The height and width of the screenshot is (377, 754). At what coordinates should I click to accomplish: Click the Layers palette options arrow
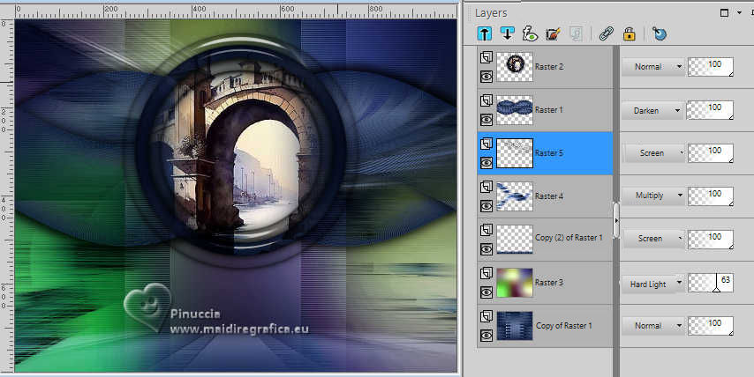(x=740, y=13)
